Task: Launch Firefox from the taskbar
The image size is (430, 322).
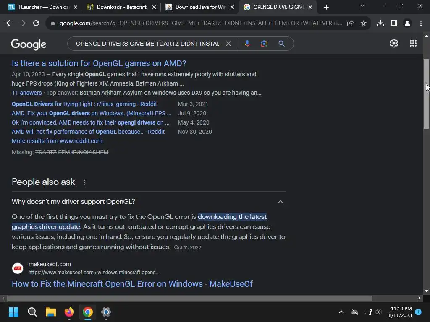Action: click(69, 312)
